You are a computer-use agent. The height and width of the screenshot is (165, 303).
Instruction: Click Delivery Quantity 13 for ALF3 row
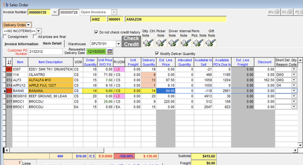click(x=148, y=80)
